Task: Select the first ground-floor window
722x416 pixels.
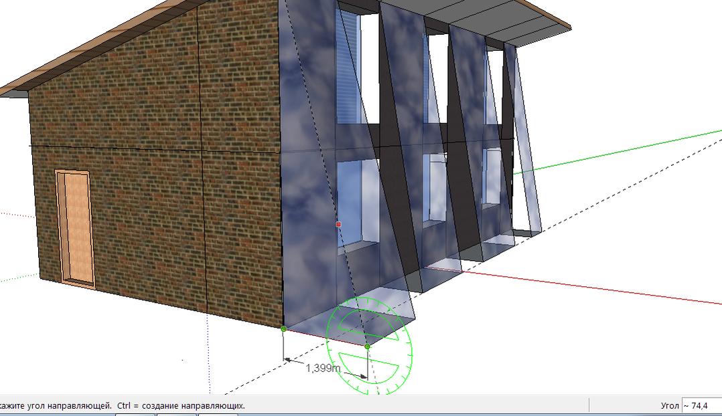Action: click(358, 203)
